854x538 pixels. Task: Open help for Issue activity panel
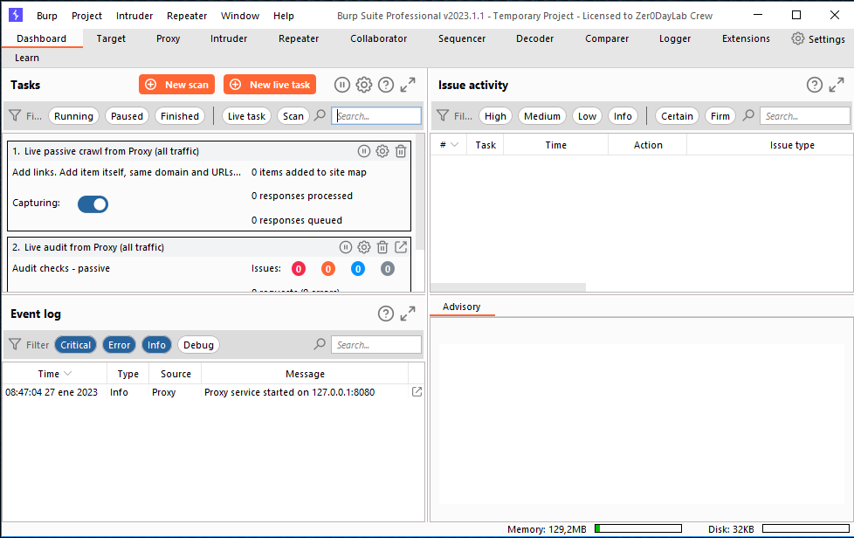(814, 85)
